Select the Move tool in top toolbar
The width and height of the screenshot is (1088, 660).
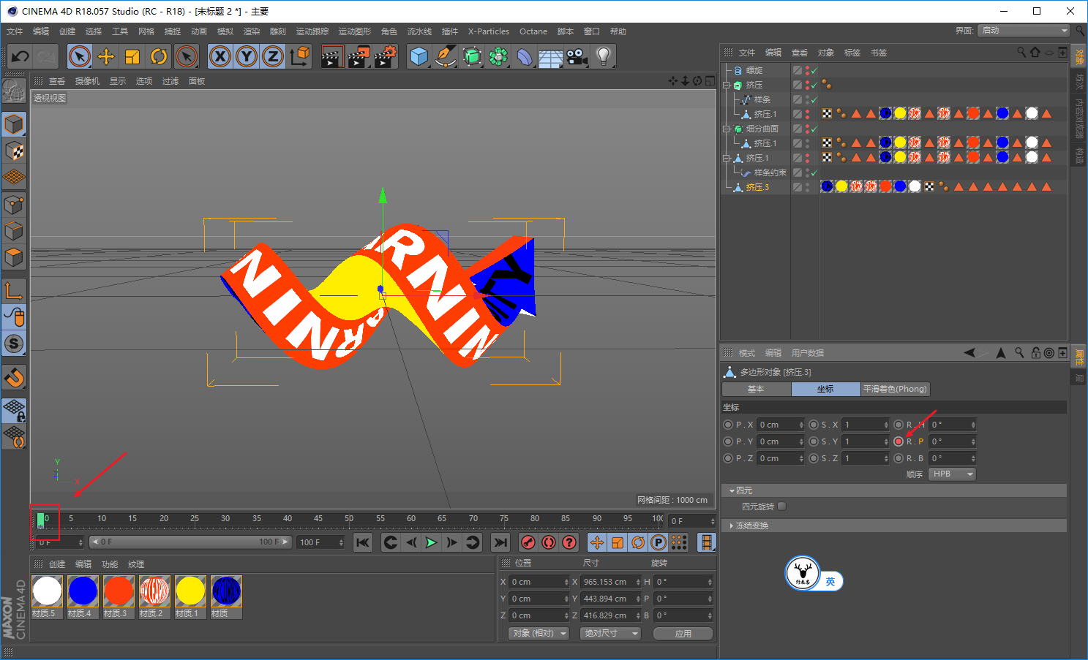(106, 56)
